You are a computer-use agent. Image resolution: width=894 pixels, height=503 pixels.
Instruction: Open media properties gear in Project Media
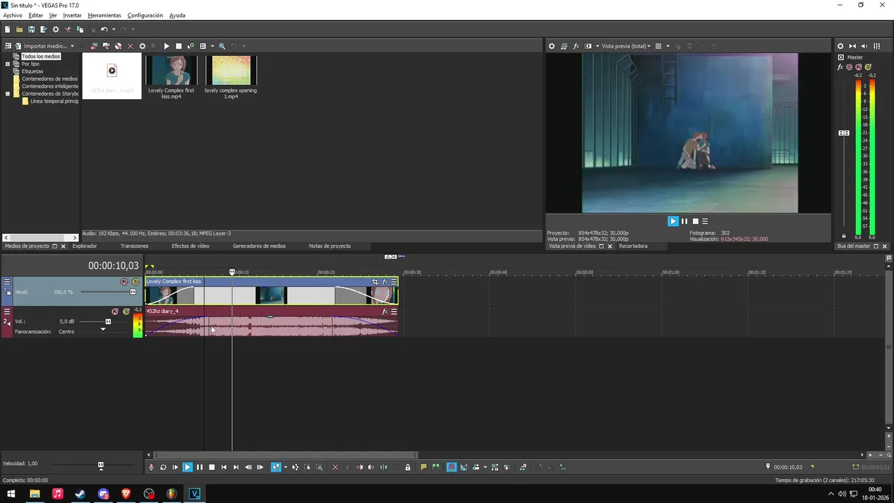[142, 46]
